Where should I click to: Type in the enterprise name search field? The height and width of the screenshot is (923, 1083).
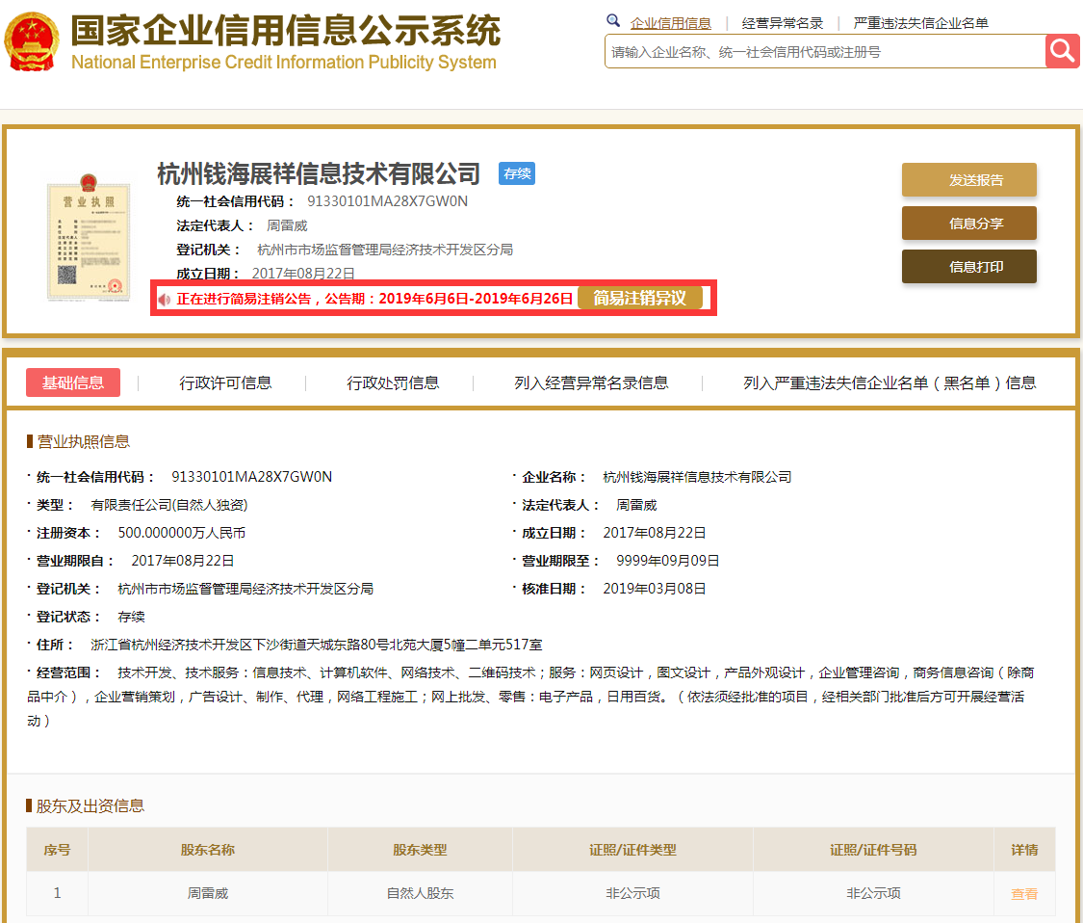click(x=824, y=52)
